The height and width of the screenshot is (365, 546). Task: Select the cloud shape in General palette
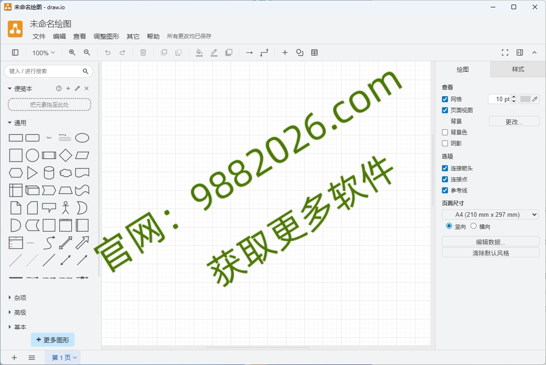[65, 173]
